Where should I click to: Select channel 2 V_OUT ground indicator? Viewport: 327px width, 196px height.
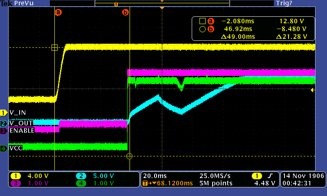click(x=3, y=123)
